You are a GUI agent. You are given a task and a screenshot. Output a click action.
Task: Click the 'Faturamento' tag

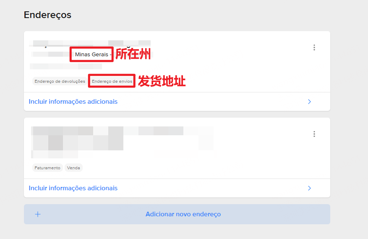click(47, 168)
